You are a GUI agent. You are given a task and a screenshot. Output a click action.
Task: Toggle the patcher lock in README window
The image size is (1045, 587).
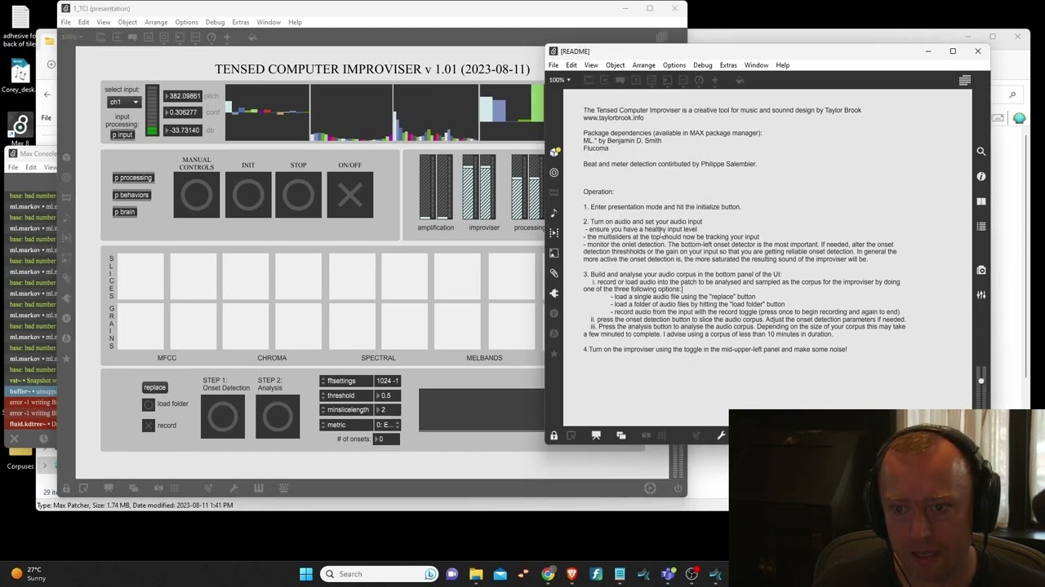point(554,436)
